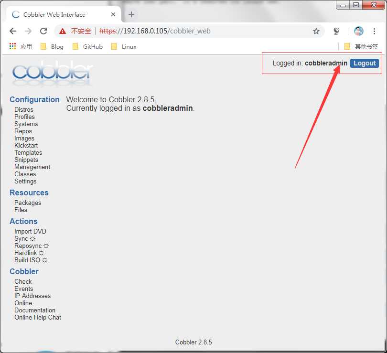This screenshot has height=353, width=387.
Task: Open a new browser tab with plus
Action: pos(131,14)
